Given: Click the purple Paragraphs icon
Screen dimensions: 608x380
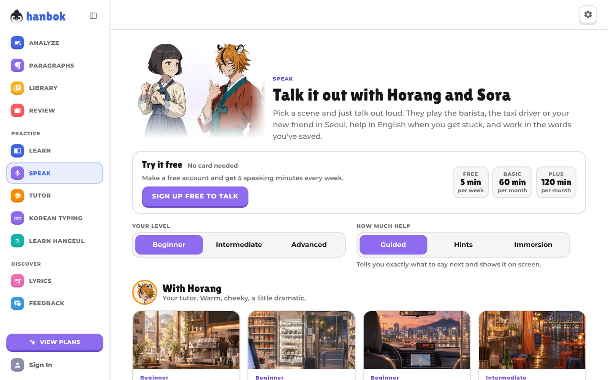Looking at the screenshot, I should tap(17, 65).
